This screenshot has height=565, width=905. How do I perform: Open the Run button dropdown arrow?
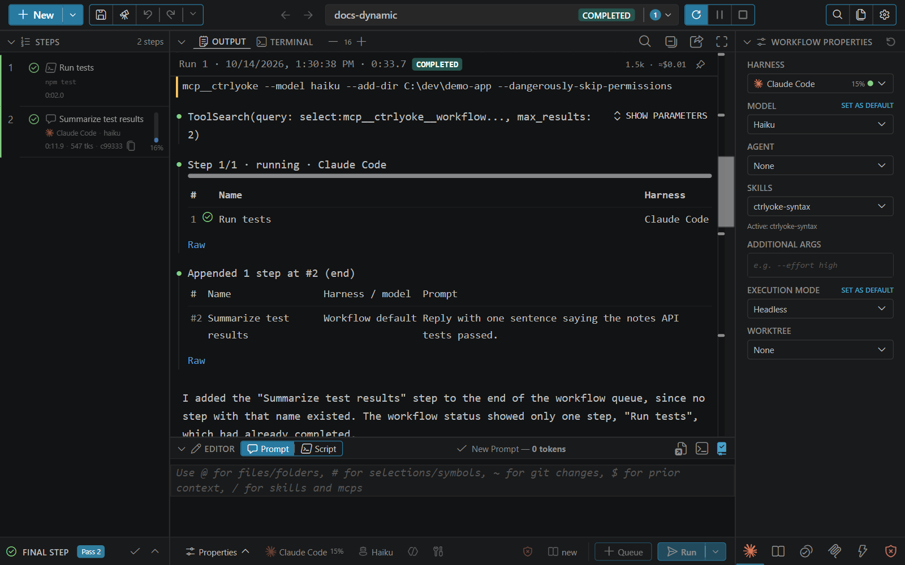point(716,552)
